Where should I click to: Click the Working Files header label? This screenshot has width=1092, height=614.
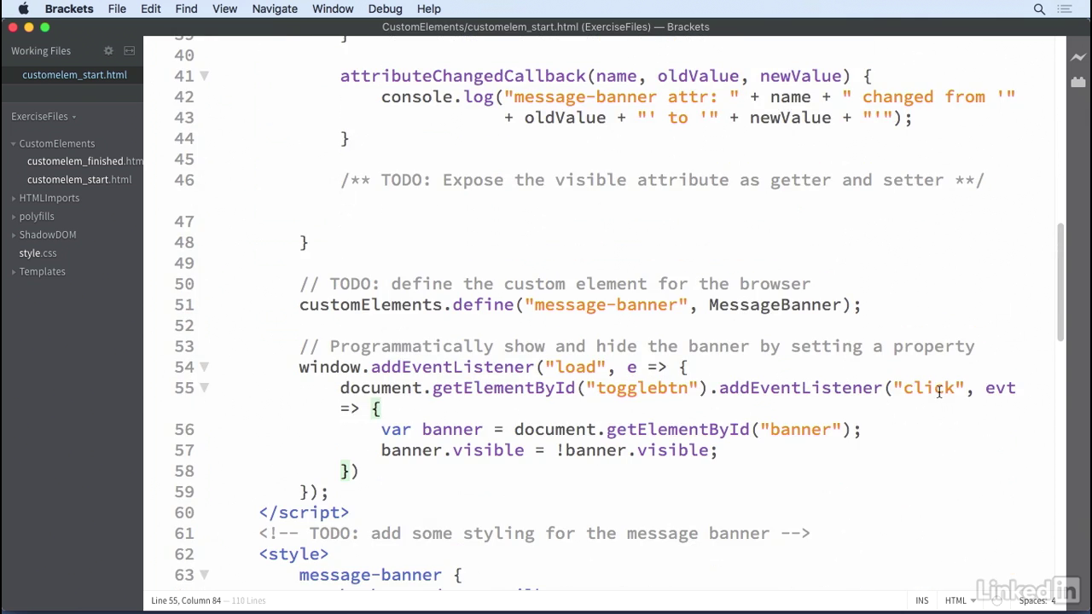click(x=41, y=51)
